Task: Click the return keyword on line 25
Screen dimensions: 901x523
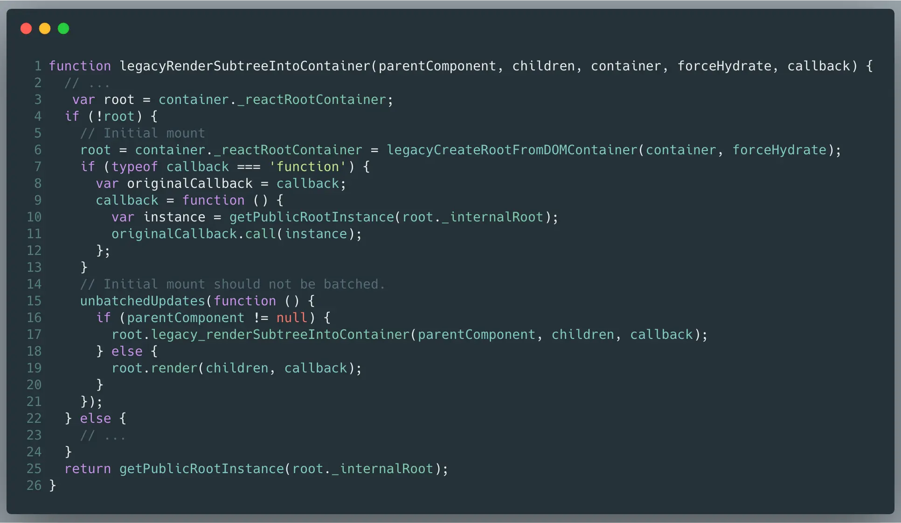Action: point(88,469)
